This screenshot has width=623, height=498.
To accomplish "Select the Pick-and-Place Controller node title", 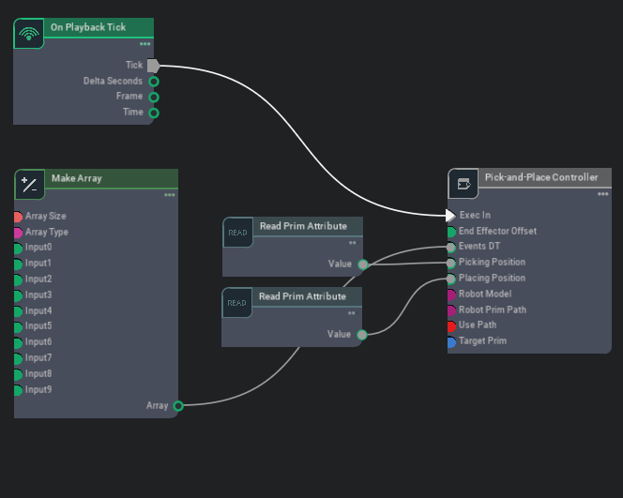I will (x=541, y=177).
